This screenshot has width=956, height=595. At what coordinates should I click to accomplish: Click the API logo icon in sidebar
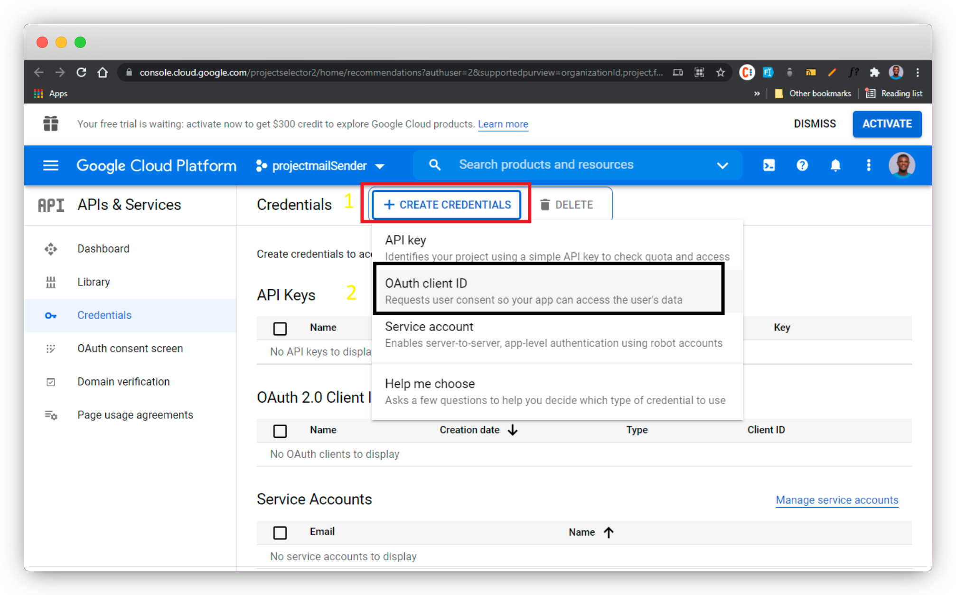[x=51, y=205]
